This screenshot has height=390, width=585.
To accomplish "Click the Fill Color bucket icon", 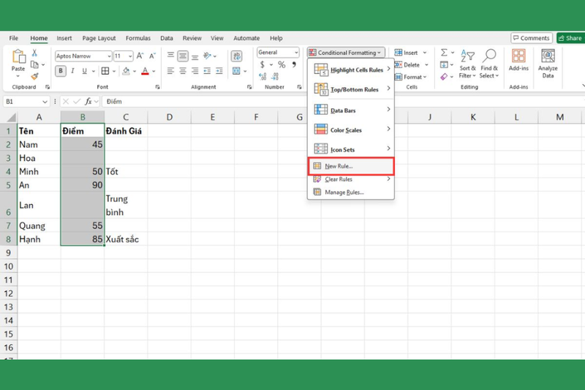I will pos(126,71).
